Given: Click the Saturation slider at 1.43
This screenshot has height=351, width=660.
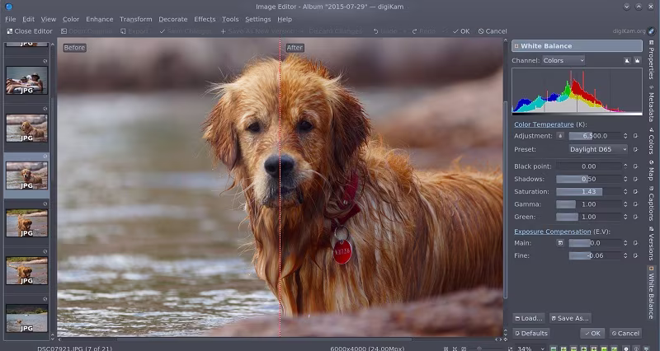Looking at the screenshot, I should [x=588, y=192].
